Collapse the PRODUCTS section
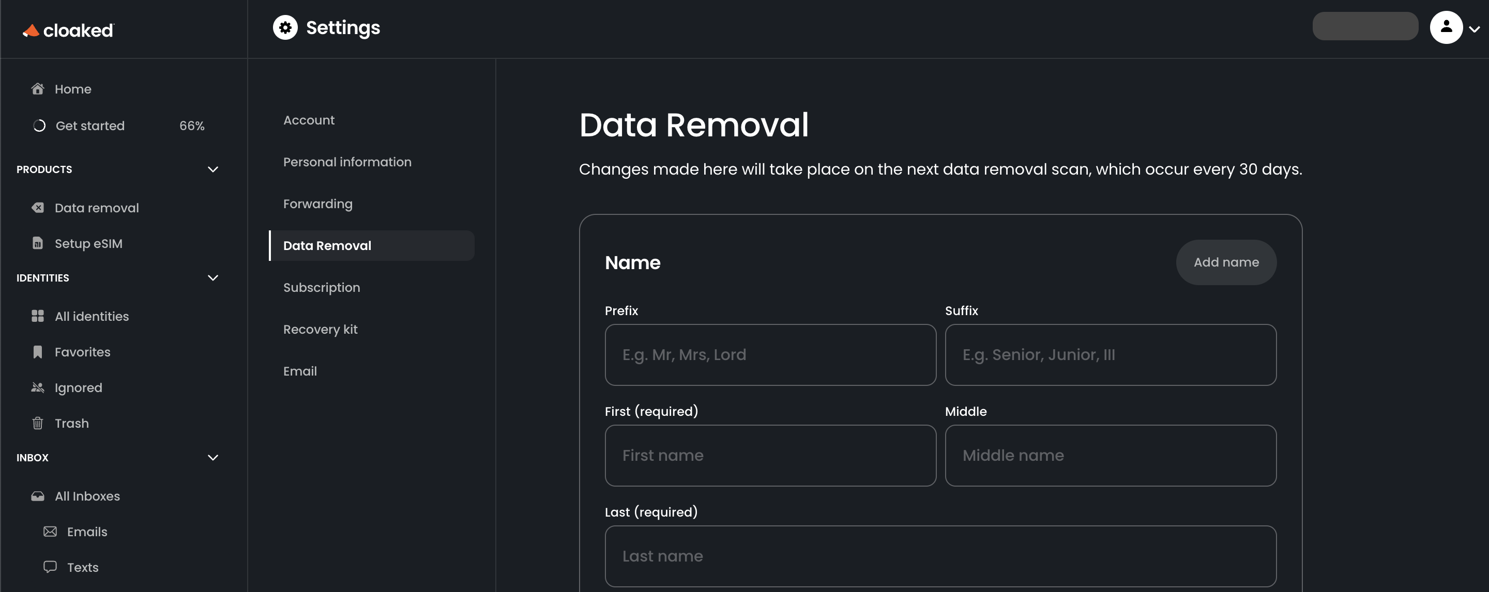 coord(212,169)
